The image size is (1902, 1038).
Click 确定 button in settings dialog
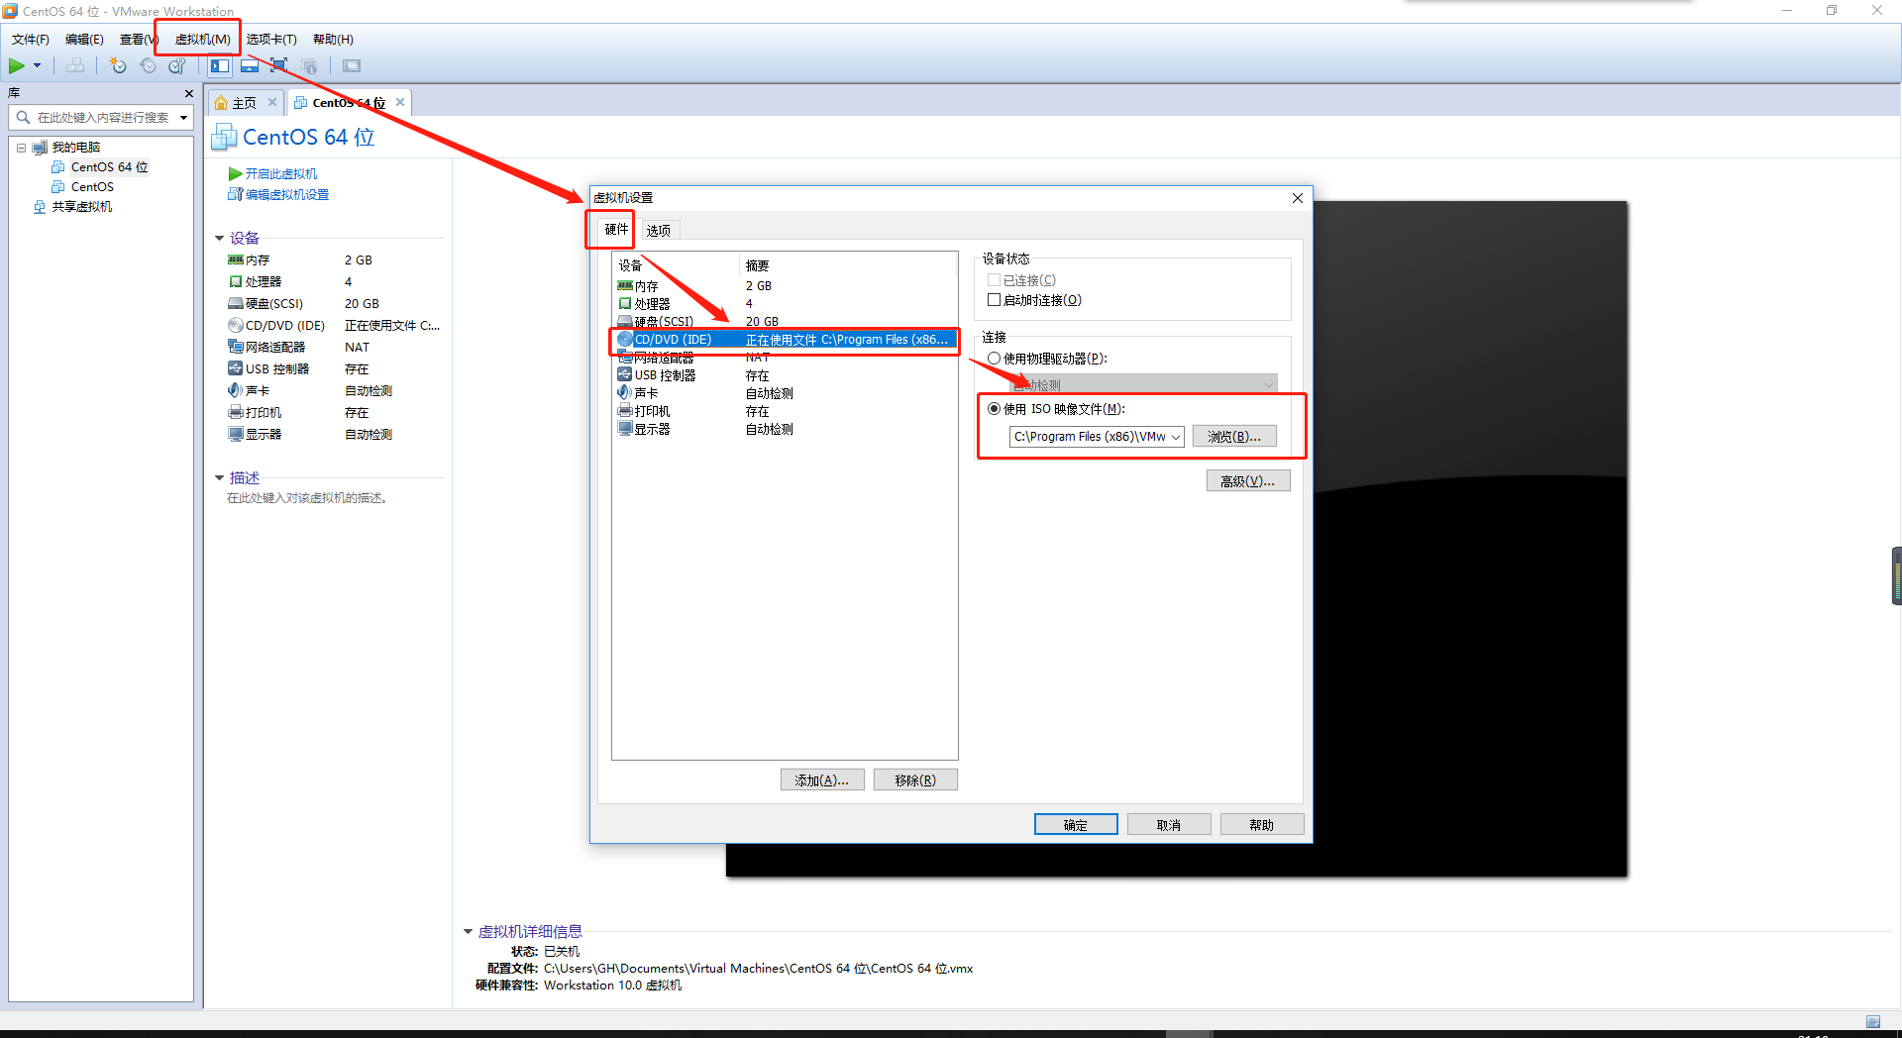[x=1076, y=825]
